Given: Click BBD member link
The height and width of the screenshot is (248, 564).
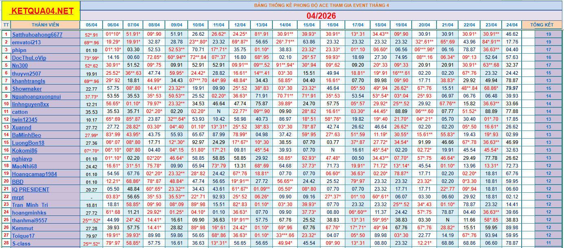Looking at the screenshot, I should (18, 182).
